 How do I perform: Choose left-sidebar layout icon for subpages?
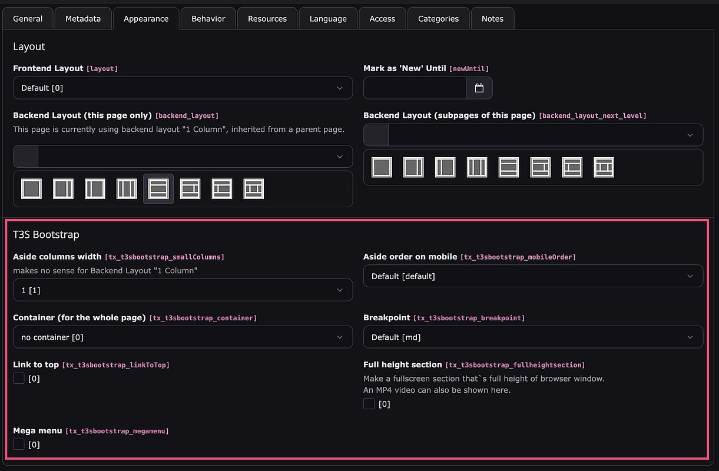(x=445, y=167)
